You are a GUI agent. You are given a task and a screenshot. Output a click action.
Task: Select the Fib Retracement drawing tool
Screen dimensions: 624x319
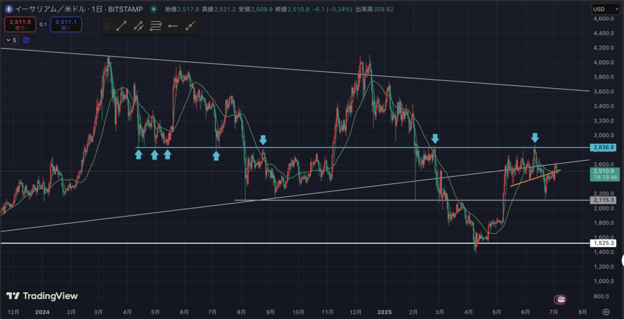[x=155, y=26]
